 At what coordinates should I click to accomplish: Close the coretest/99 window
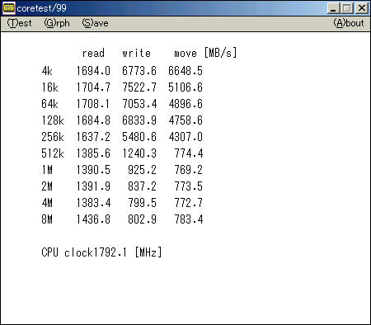[x=361, y=8]
